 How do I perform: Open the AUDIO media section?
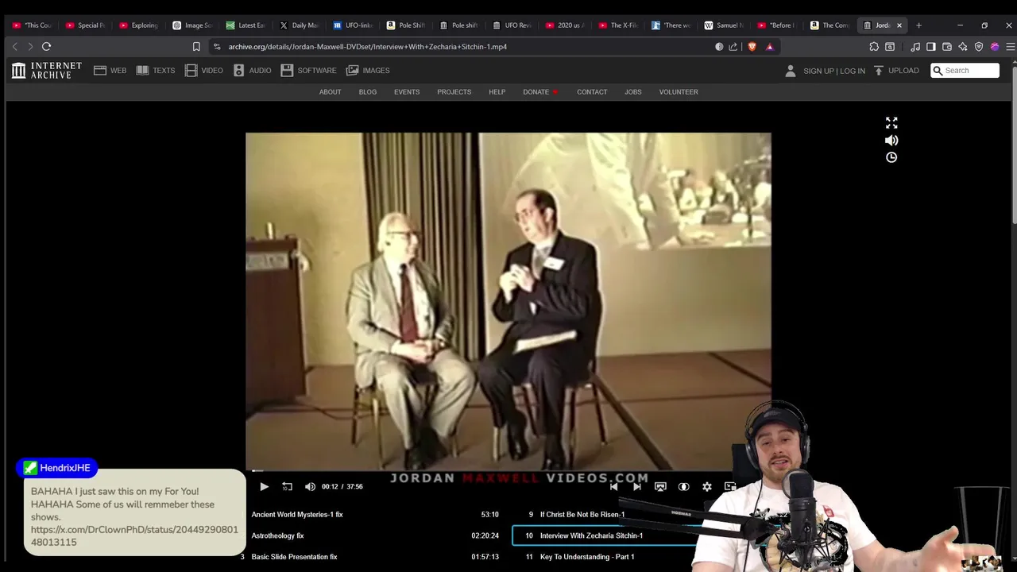pos(252,71)
